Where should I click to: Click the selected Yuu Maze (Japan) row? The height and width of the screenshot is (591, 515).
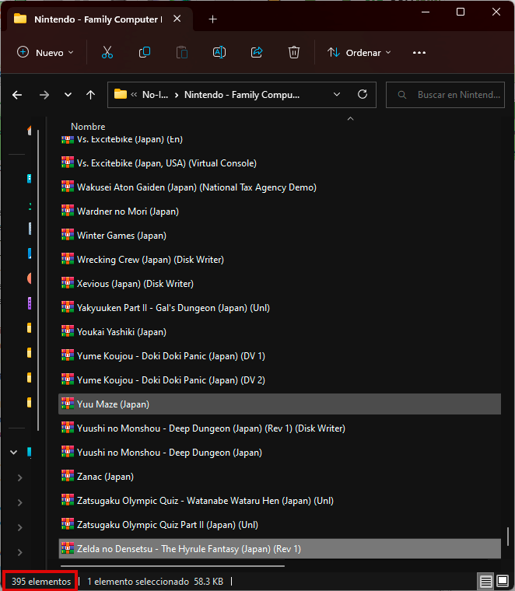tap(279, 404)
